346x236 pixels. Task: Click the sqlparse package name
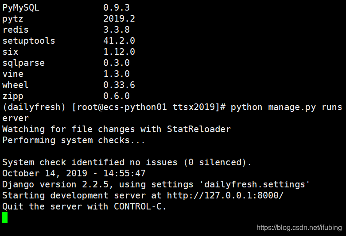coord(23,63)
